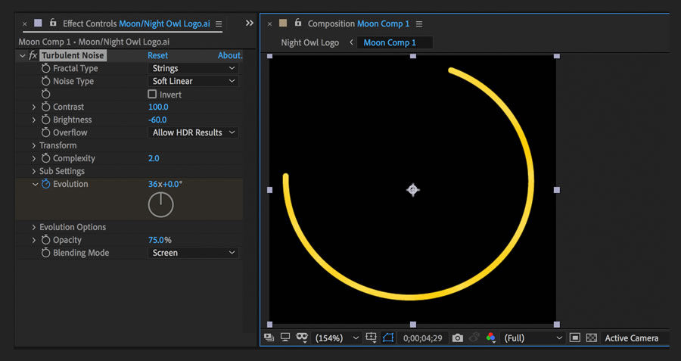Open the Show Channel color icon

(491, 338)
